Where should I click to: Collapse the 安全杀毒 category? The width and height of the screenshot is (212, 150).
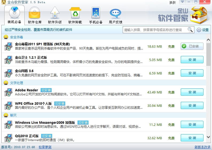[6, 37]
